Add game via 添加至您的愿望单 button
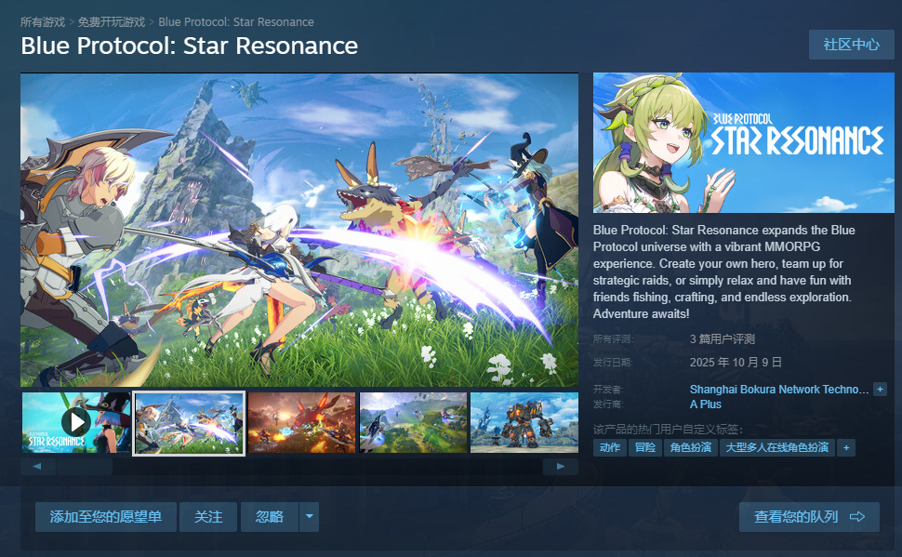The width and height of the screenshot is (902, 557). 106,517
